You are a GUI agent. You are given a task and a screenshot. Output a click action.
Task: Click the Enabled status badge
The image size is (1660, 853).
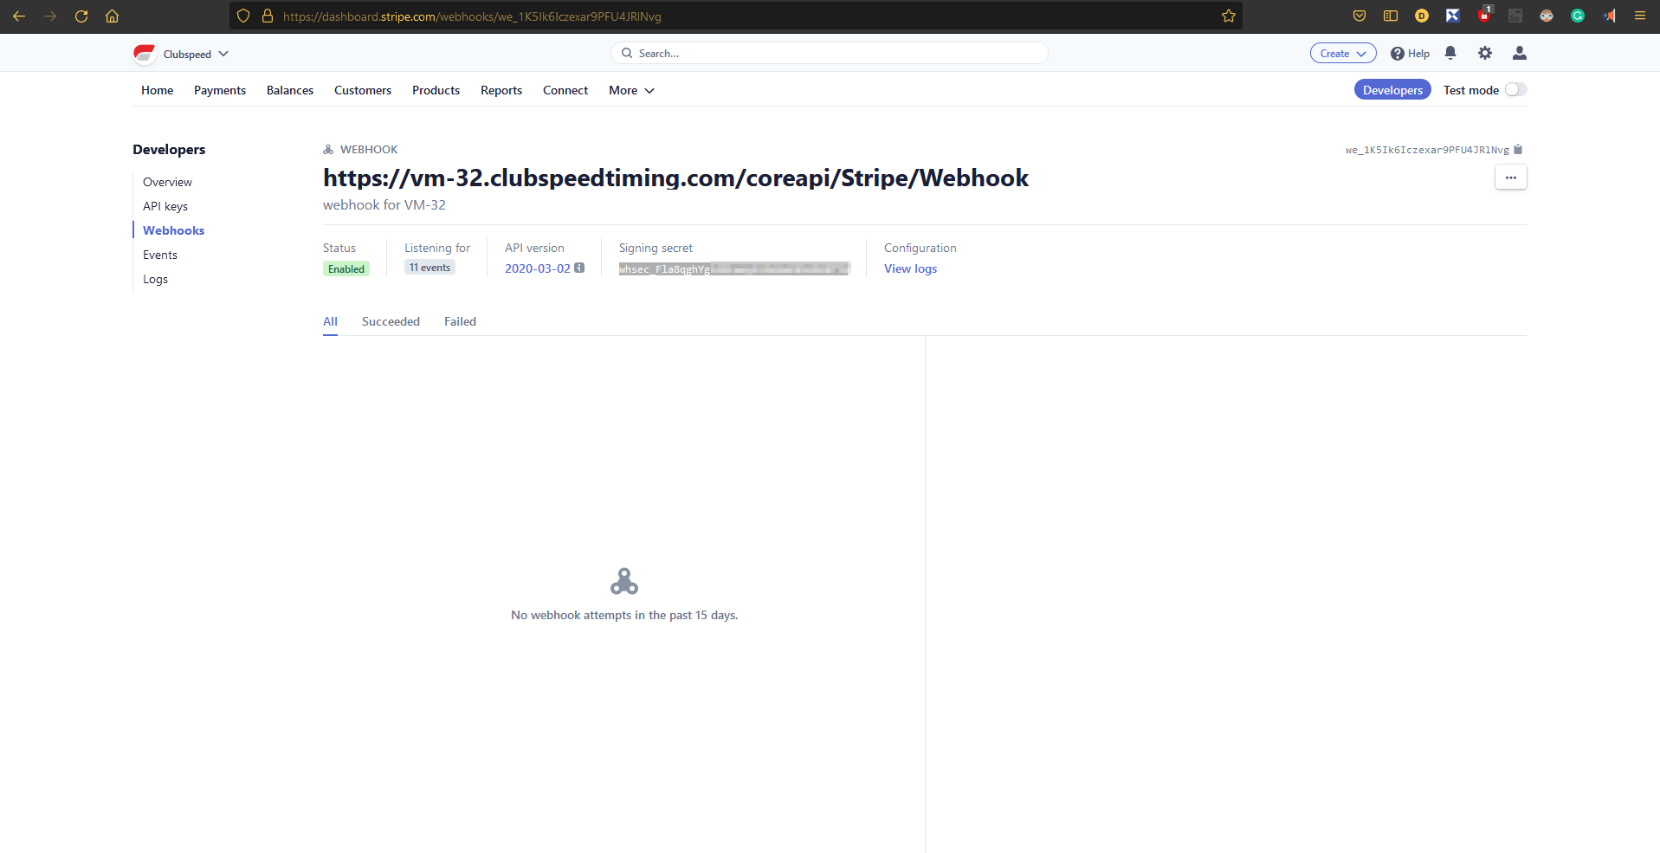click(x=346, y=268)
